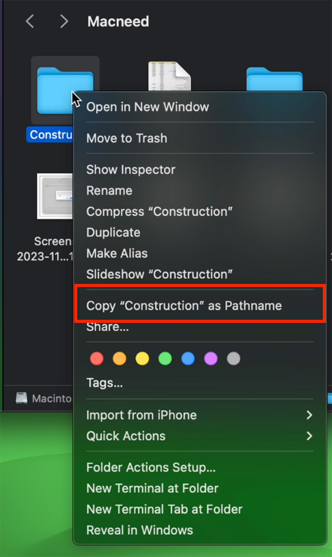Select the Construction folder icon
This screenshot has width=332, height=557.
[x=65, y=91]
